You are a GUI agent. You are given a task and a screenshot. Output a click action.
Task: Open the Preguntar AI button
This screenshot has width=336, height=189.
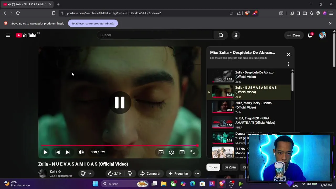pos(178,174)
